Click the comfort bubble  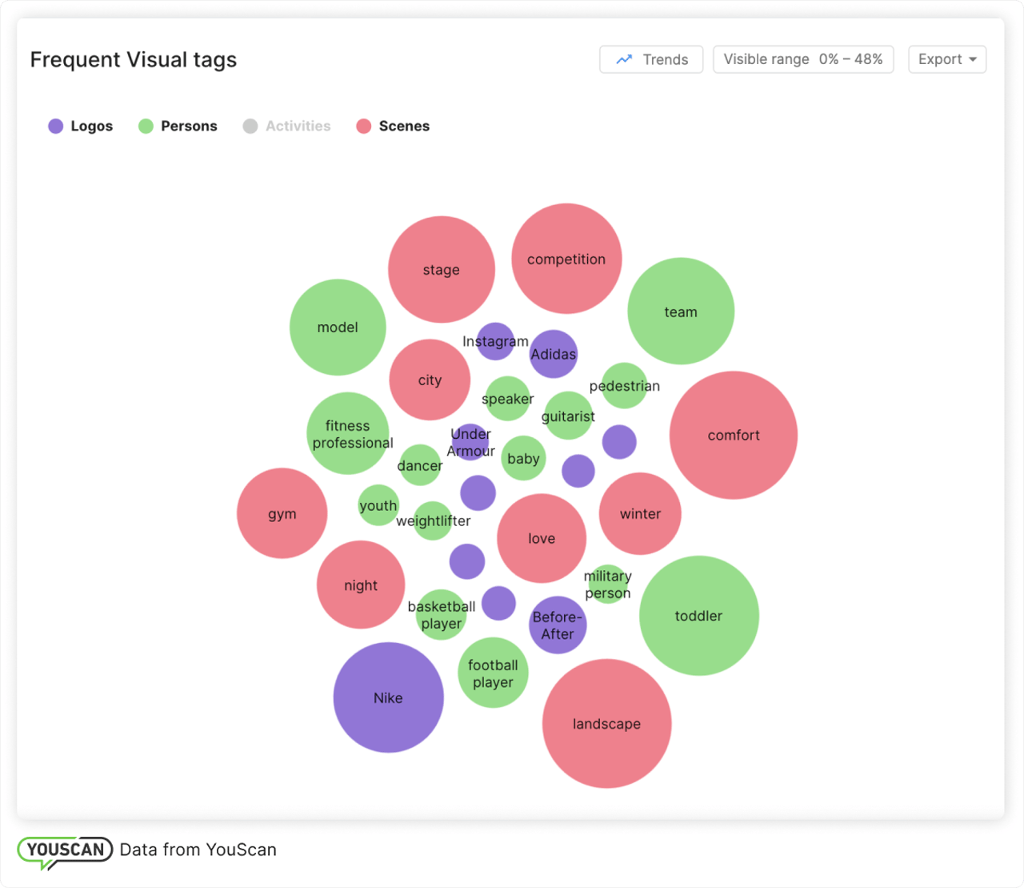click(x=733, y=436)
